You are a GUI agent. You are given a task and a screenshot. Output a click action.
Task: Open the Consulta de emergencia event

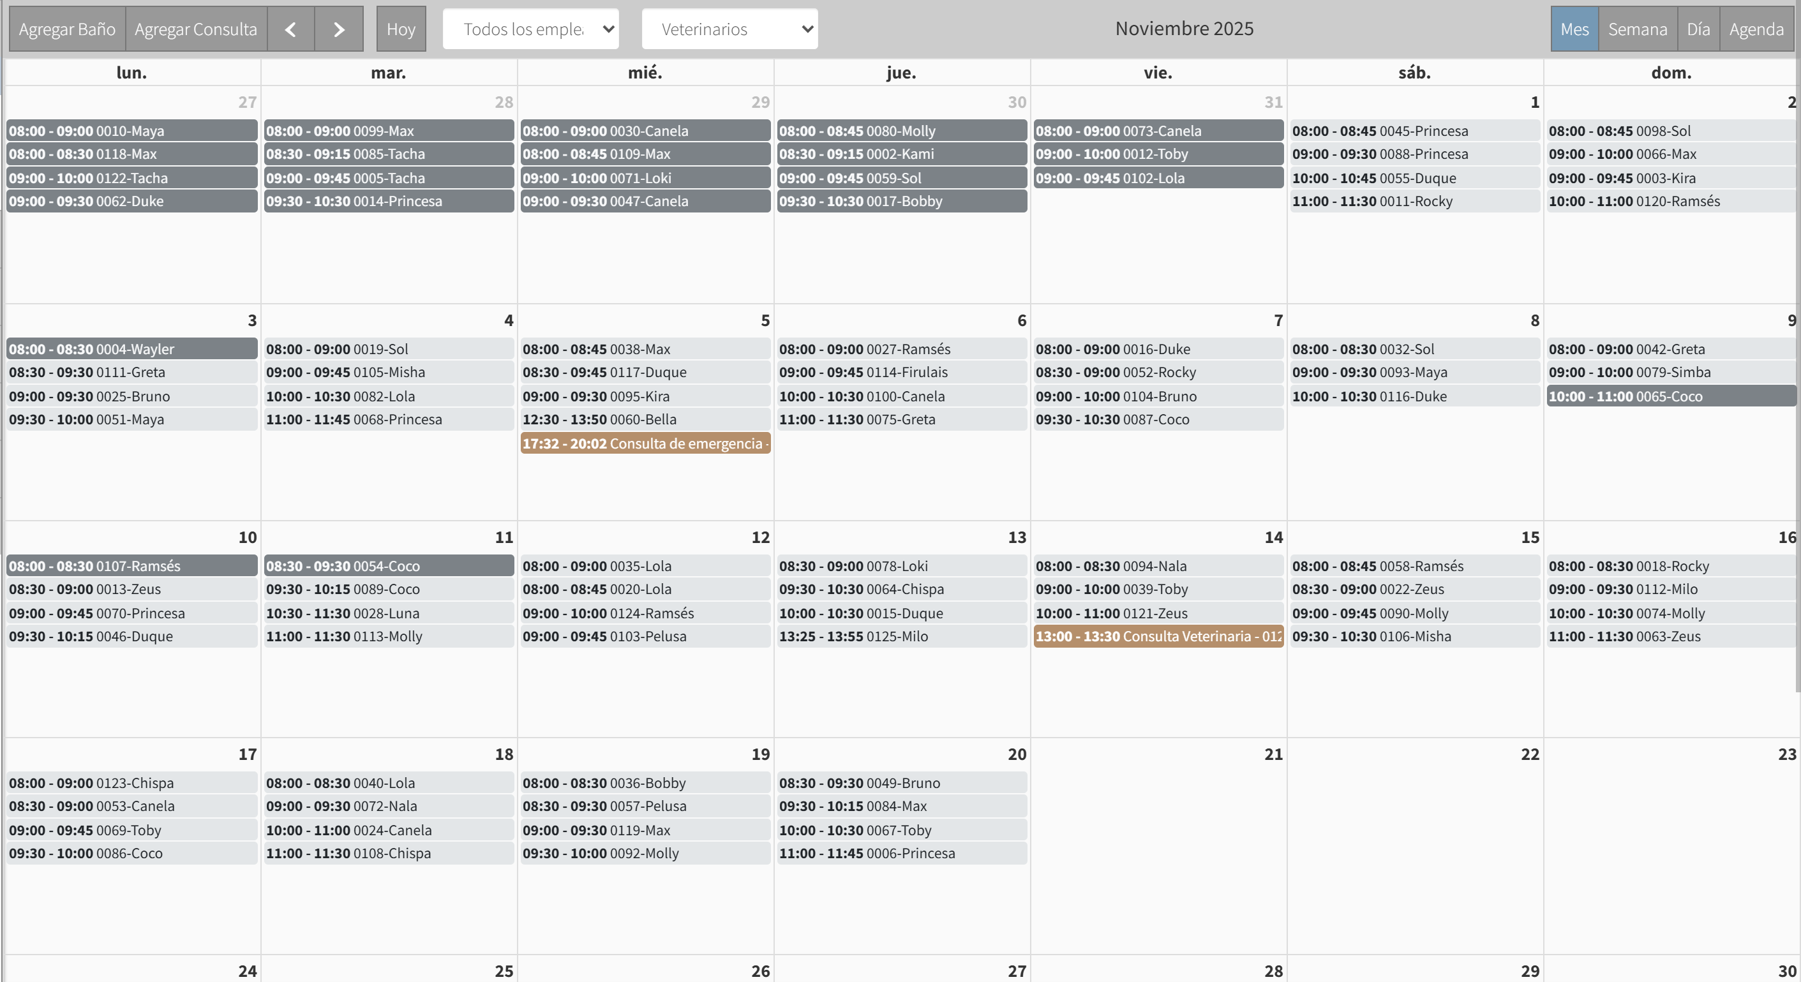pyautogui.click(x=645, y=443)
